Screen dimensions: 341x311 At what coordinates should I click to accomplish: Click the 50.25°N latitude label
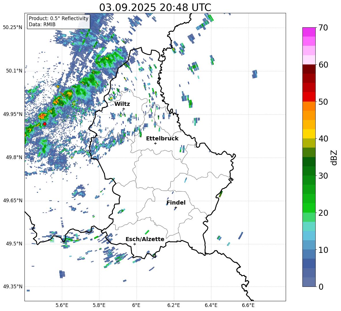[x=13, y=28]
